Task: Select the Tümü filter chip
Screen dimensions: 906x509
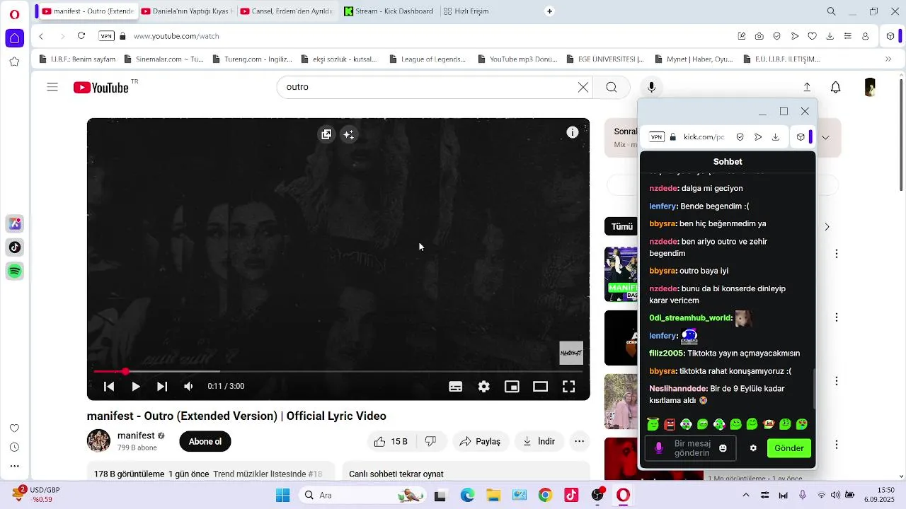Action: 621,227
